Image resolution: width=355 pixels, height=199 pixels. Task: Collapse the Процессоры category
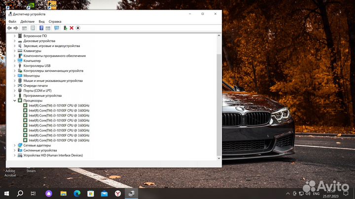(14, 100)
